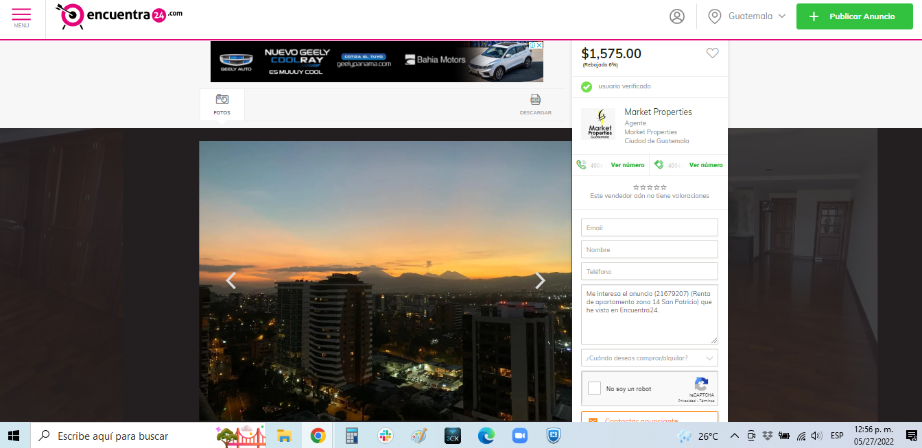Image resolution: width=922 pixels, height=448 pixels.
Task: Expand the Guatemala location dropdown
Action: coord(747,16)
